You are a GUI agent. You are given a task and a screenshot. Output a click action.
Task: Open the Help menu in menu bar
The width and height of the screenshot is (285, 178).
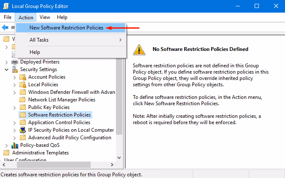click(62, 17)
